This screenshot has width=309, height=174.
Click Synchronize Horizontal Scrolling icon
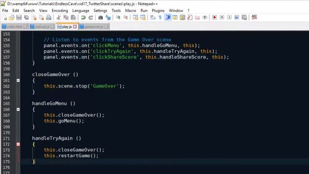[143, 17]
